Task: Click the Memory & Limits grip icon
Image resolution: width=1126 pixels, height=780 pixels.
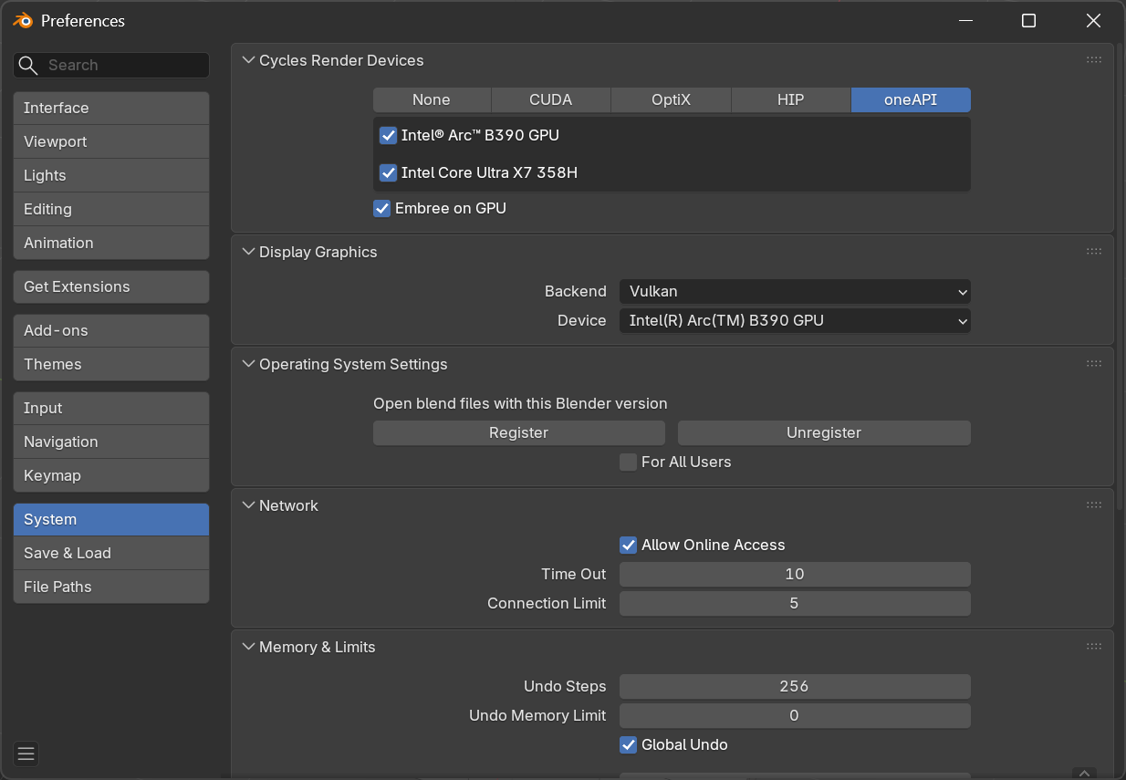Action: (1093, 646)
